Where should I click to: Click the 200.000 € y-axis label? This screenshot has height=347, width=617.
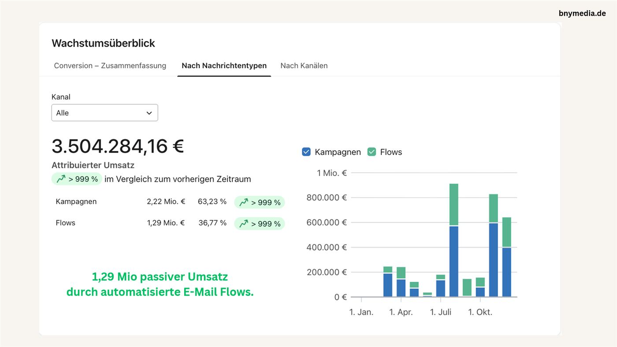pos(327,272)
